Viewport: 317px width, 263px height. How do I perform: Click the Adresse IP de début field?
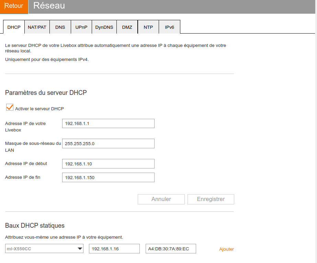[x=108, y=164]
